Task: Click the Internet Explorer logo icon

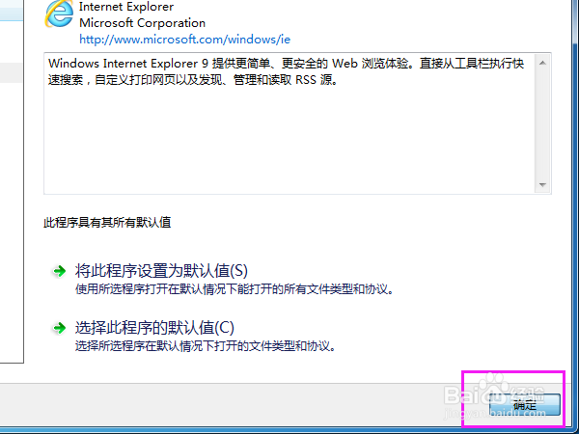Action: tap(59, 14)
